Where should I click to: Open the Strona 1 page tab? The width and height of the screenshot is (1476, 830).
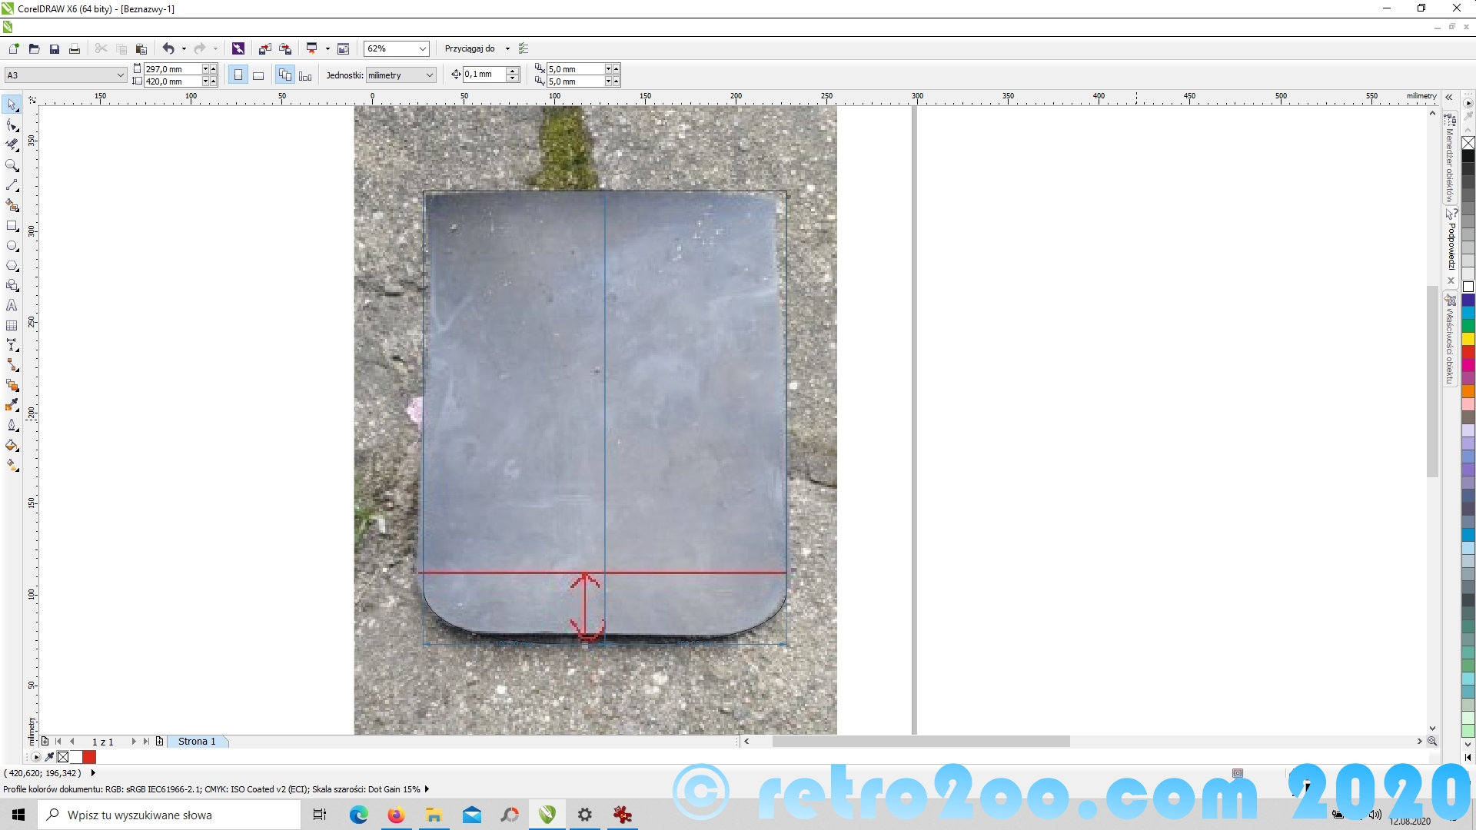point(197,742)
